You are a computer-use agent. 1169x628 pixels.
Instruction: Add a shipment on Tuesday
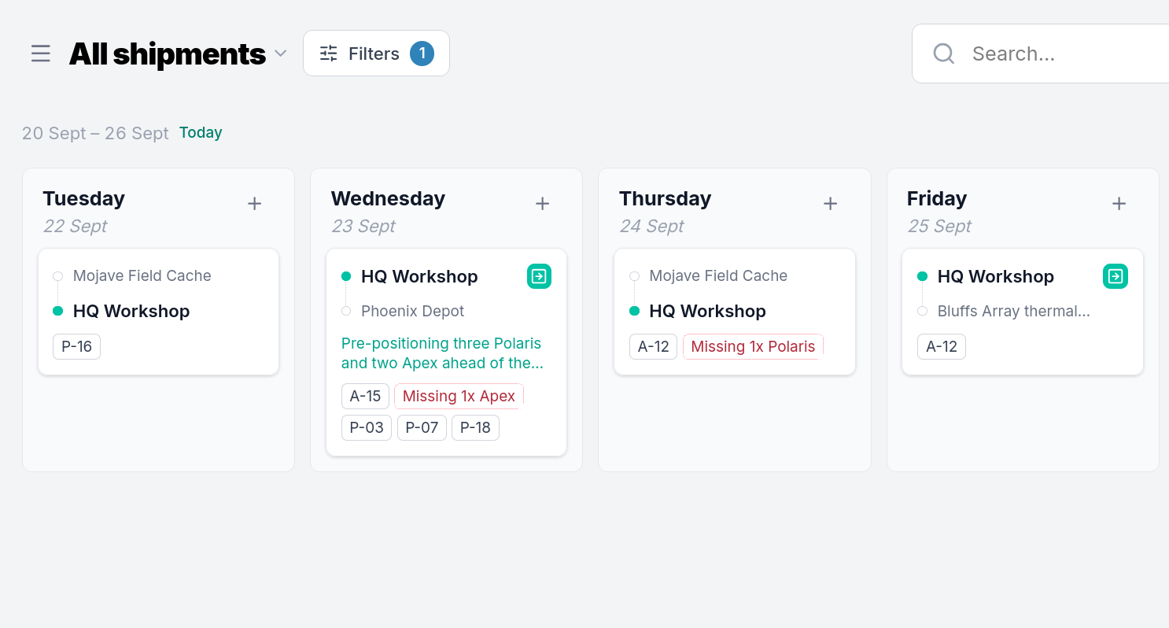(254, 204)
